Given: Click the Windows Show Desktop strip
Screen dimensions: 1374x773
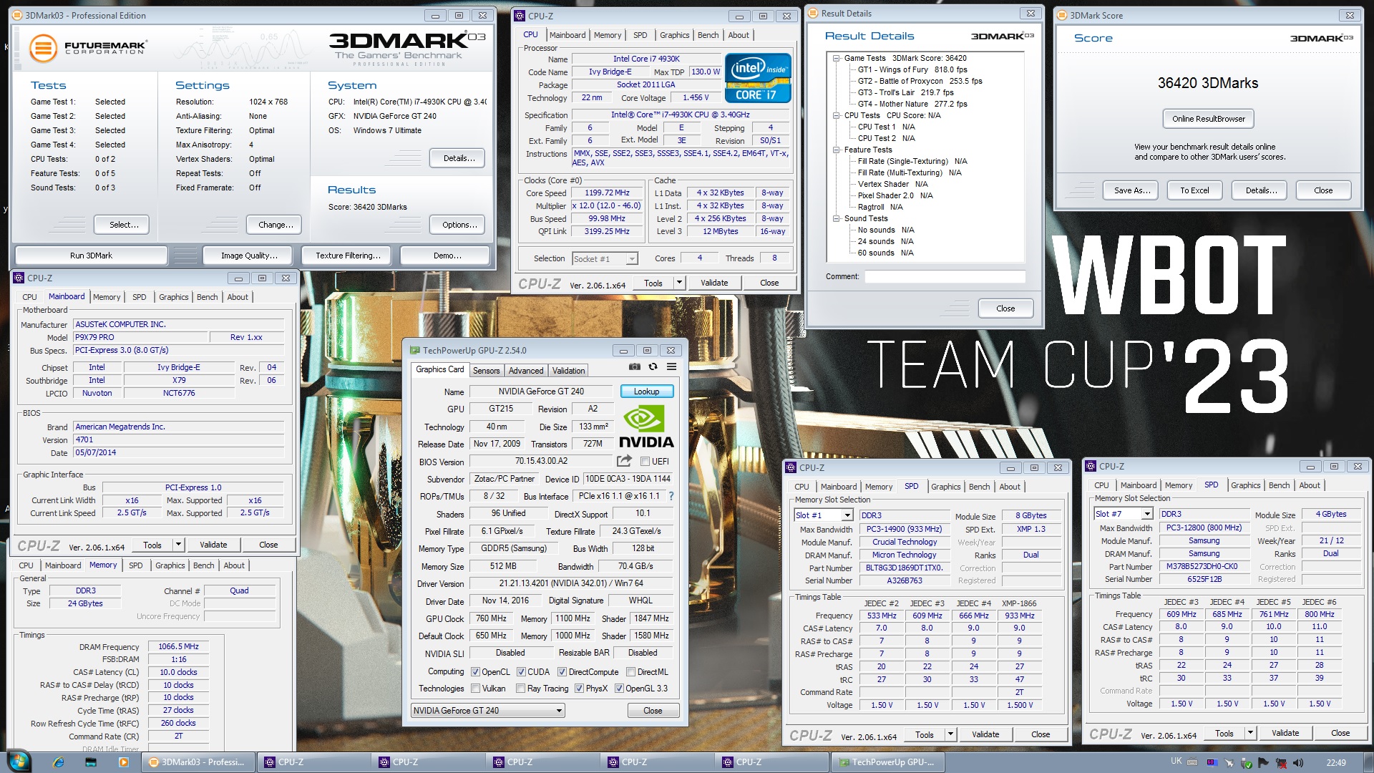Looking at the screenshot, I should pos(1369,762).
